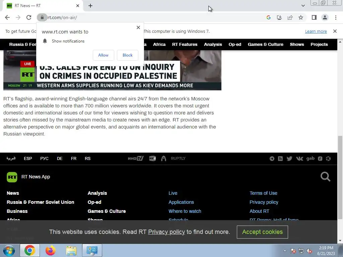Accept cookies on the banner

click(262, 232)
